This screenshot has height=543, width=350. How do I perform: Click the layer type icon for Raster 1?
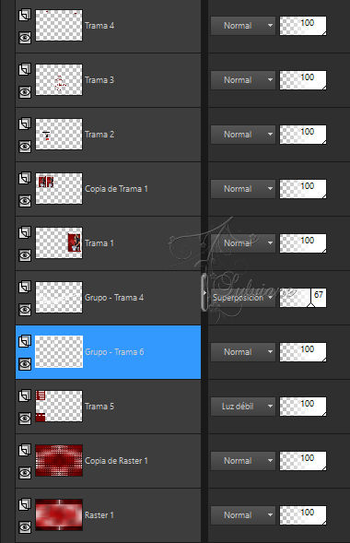[x=25, y=504]
